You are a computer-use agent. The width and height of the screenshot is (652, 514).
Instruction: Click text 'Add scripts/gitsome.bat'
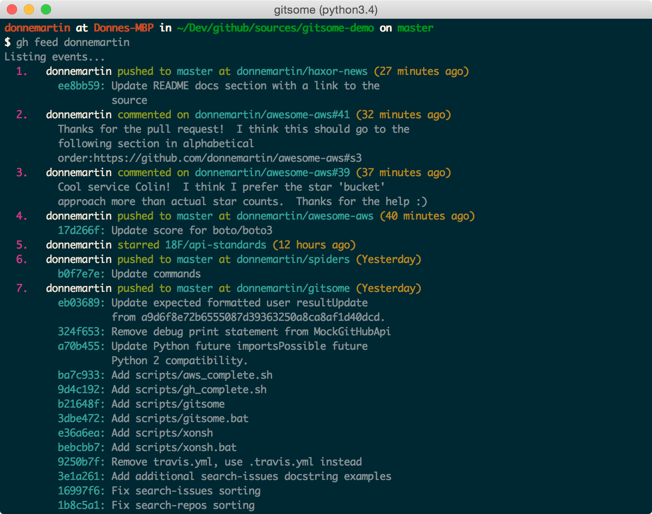pos(180,419)
